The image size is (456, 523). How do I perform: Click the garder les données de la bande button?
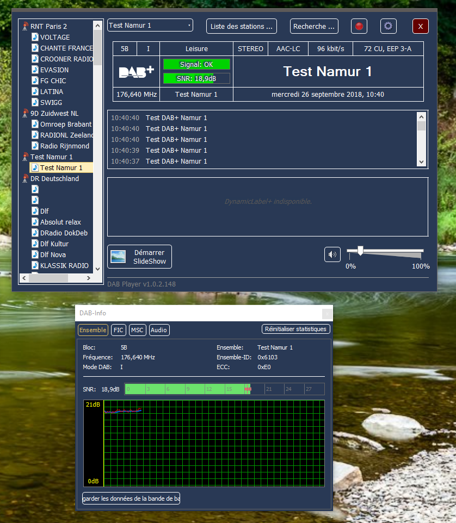(131, 499)
